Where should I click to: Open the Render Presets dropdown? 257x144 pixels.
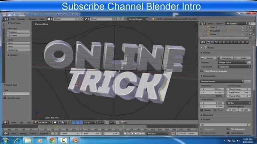[x=222, y=81]
